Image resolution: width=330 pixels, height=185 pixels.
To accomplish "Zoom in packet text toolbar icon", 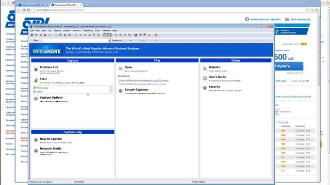I will 116,35.
